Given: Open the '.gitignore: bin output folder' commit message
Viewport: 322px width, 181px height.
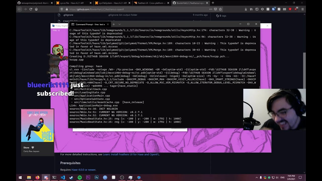Looking at the screenshot, I should point(123,15).
